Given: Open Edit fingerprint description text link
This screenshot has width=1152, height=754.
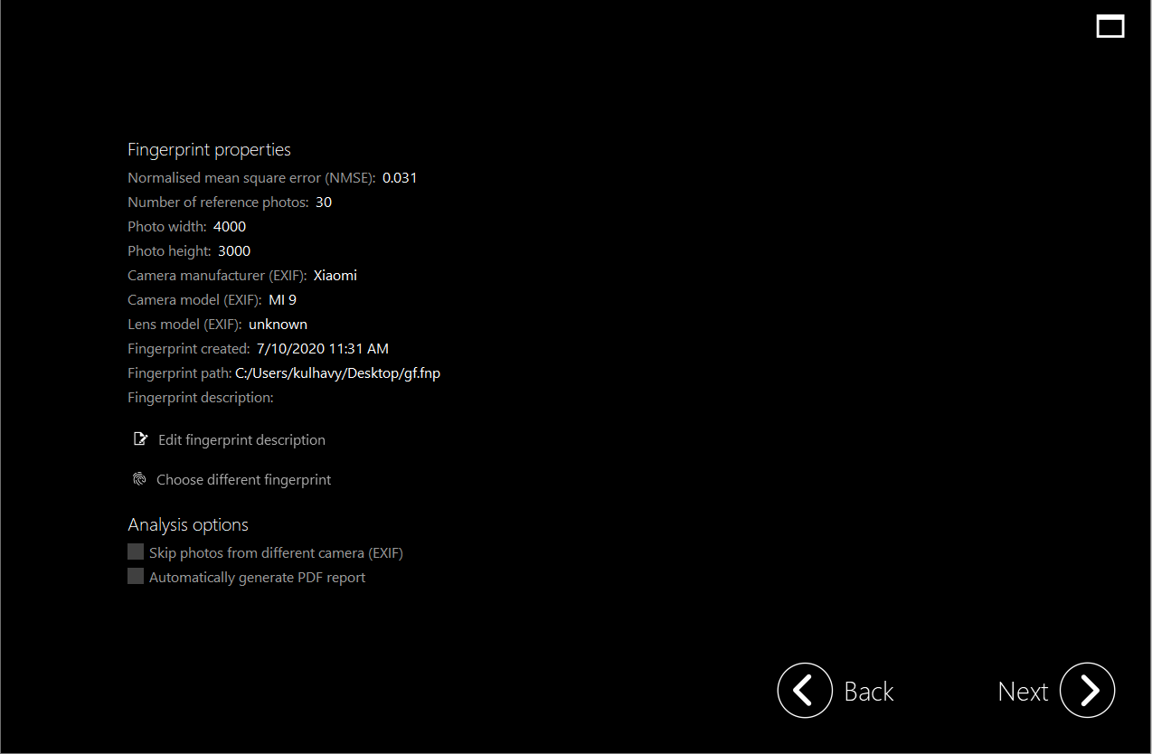Looking at the screenshot, I should coord(241,439).
